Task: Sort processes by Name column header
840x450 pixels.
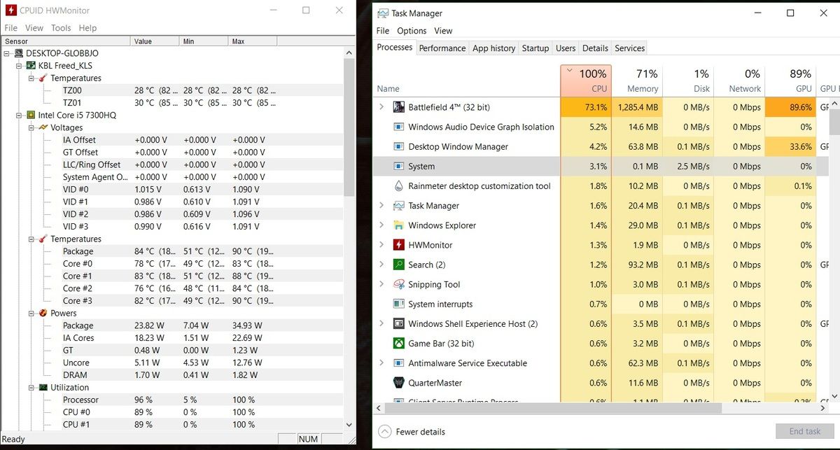Action: pyautogui.click(x=467, y=81)
